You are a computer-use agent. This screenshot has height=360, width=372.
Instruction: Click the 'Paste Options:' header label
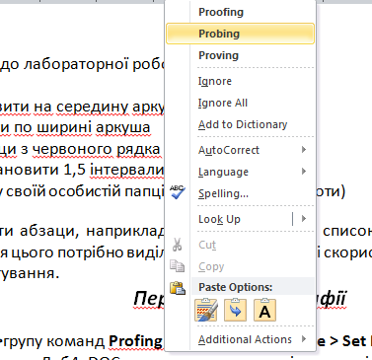[236, 287]
